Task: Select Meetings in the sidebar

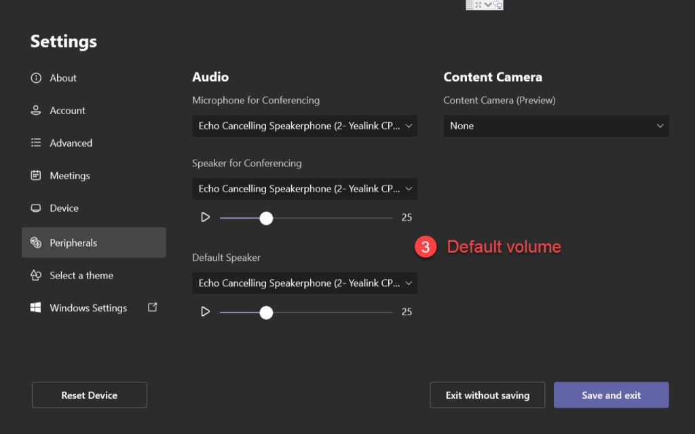Action: pyautogui.click(x=69, y=176)
